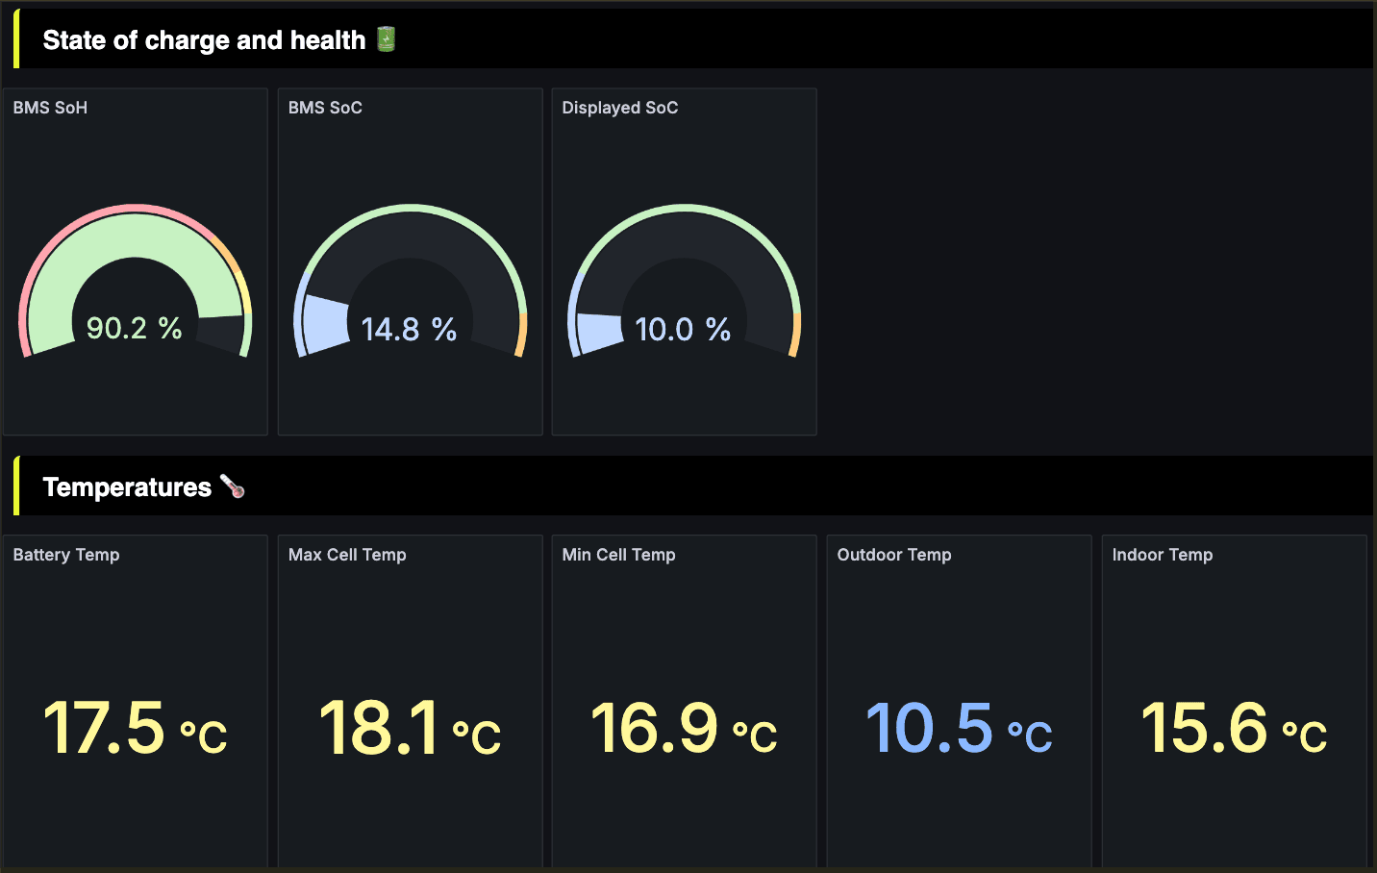
Task: Open the Outdoor Temp panel title
Action: [893, 555]
